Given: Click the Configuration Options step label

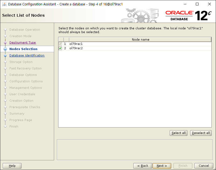Looking at the screenshot, I should 26,81.
